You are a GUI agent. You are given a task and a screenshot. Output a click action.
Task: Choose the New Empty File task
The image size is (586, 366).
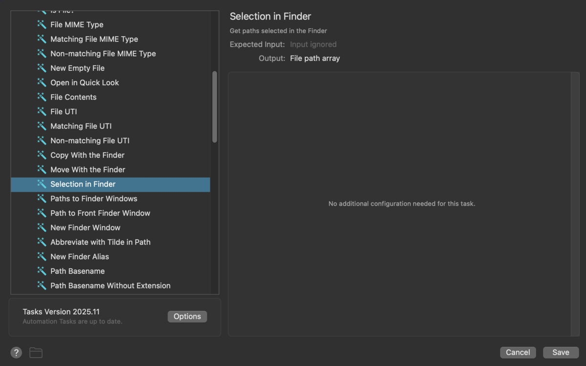click(x=110, y=68)
